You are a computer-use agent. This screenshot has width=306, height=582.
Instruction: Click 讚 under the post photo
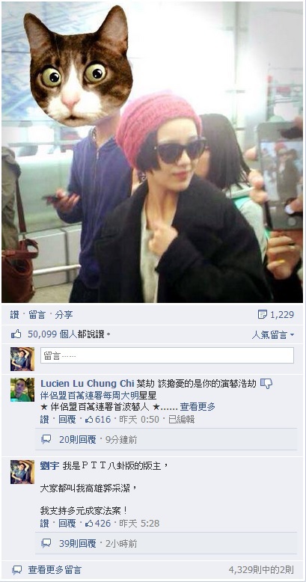click(14, 315)
